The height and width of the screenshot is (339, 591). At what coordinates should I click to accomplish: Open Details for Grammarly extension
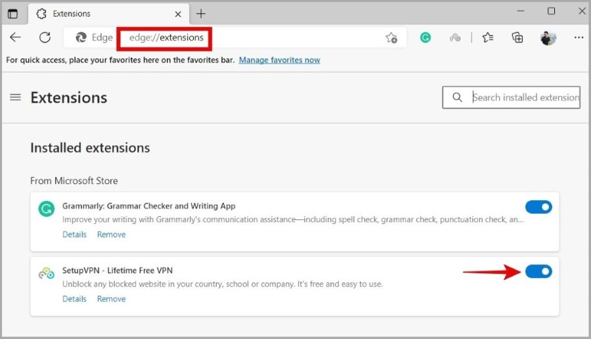74,234
